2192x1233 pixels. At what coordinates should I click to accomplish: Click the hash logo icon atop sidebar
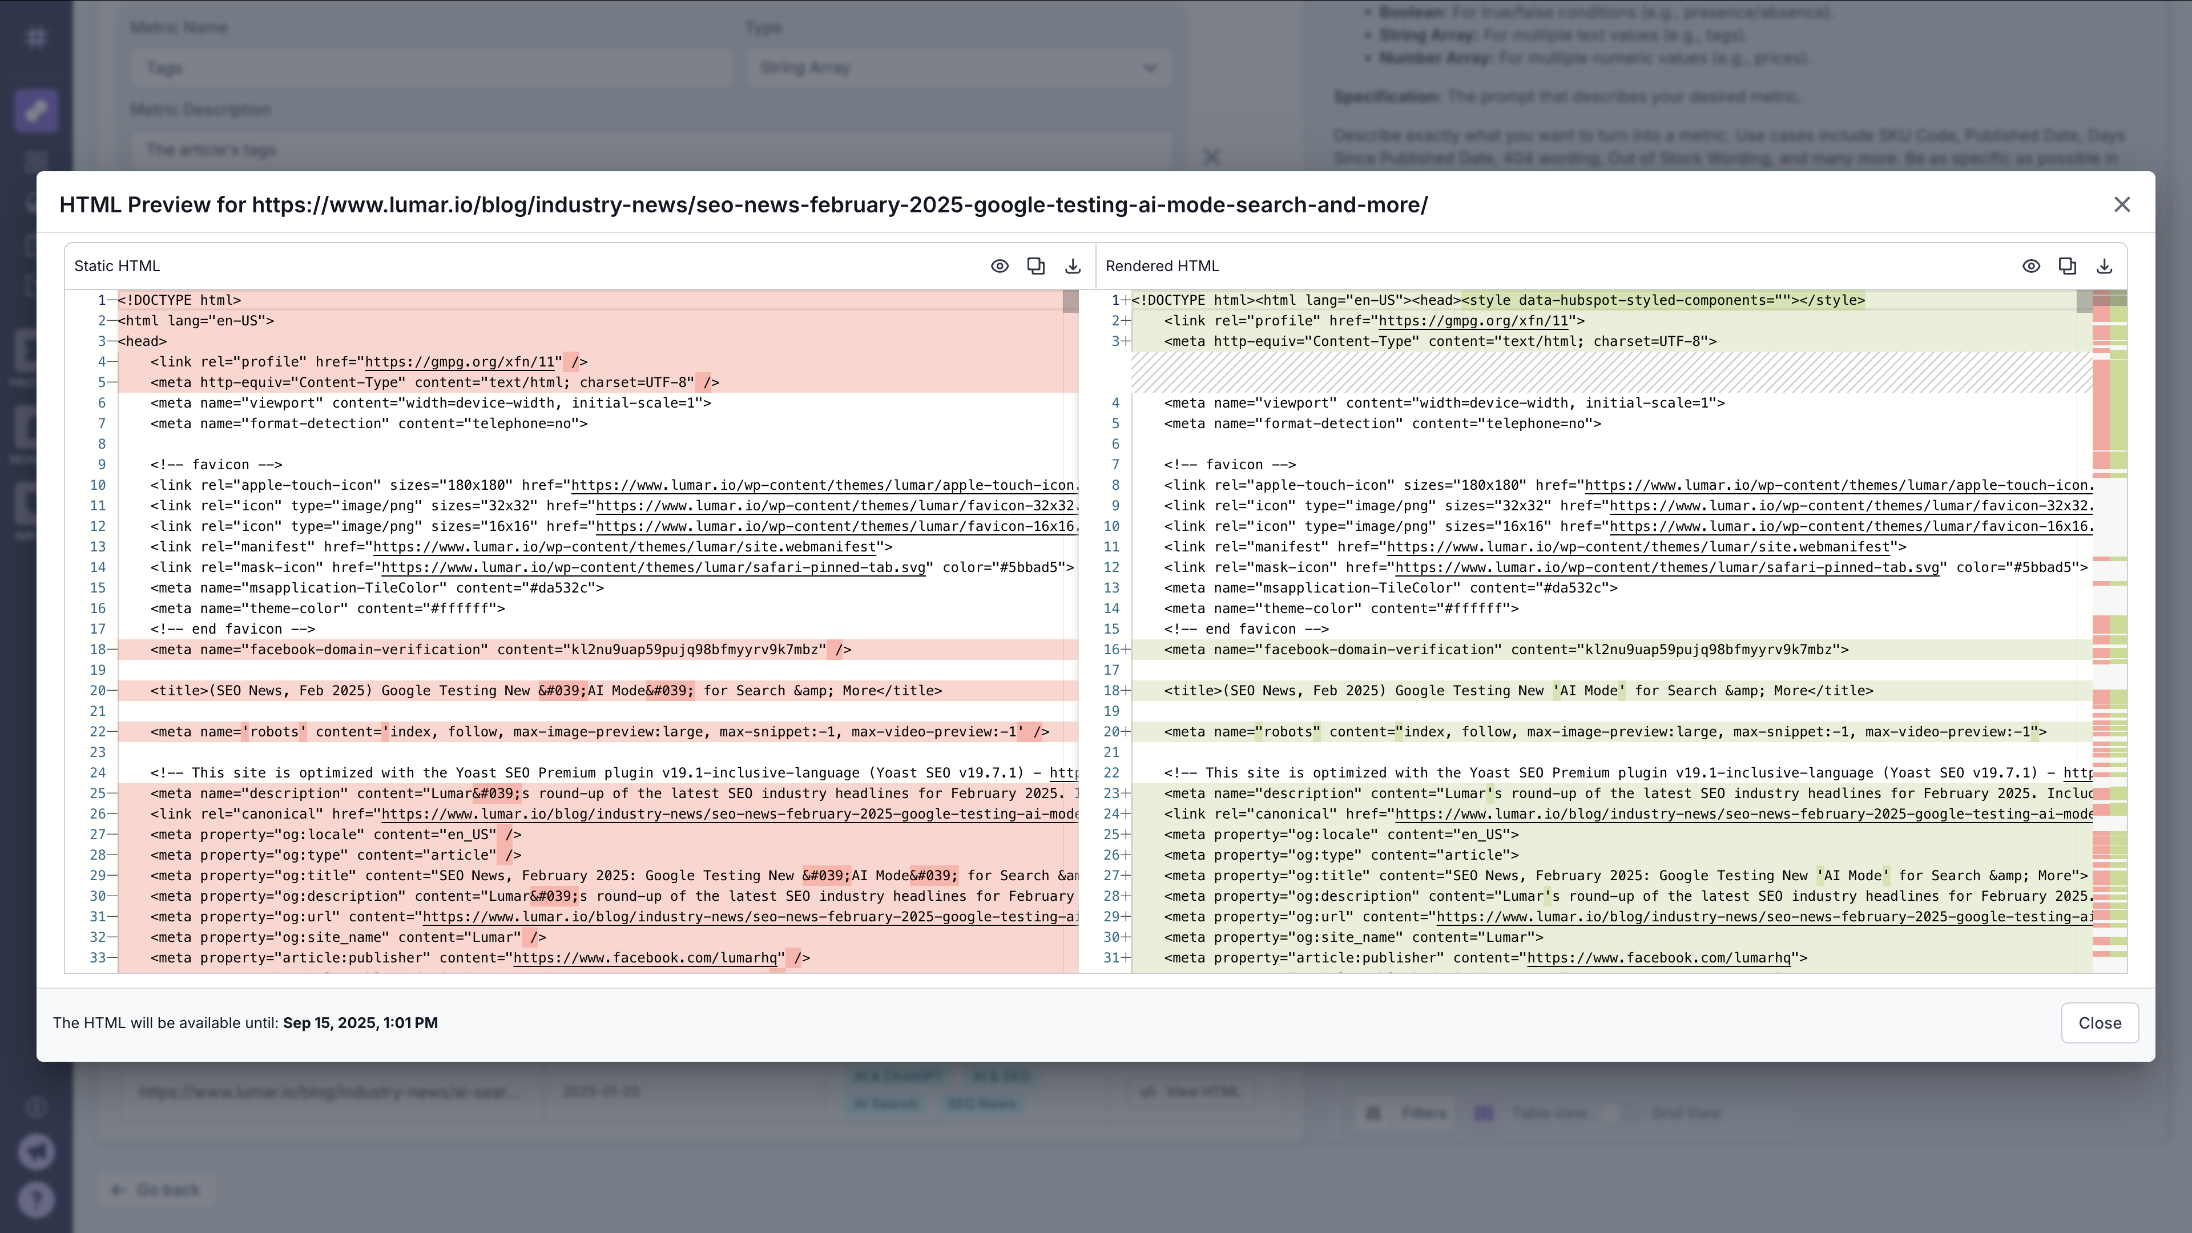(x=36, y=38)
